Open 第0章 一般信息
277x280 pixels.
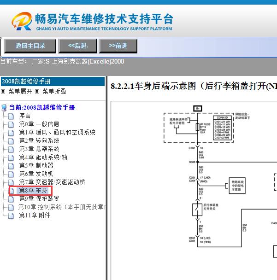point(39,124)
